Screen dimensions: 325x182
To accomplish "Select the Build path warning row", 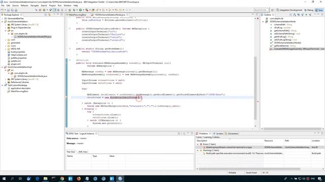I will (x=260, y=153).
